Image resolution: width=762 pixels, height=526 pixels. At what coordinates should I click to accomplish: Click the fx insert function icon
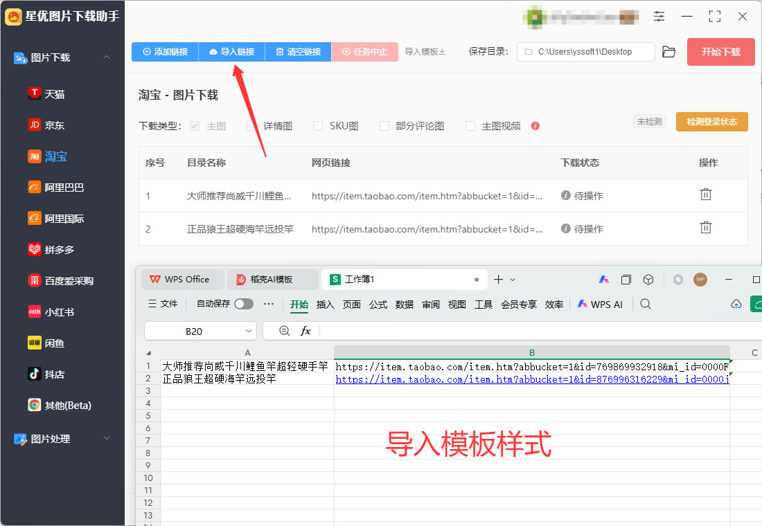pos(305,331)
